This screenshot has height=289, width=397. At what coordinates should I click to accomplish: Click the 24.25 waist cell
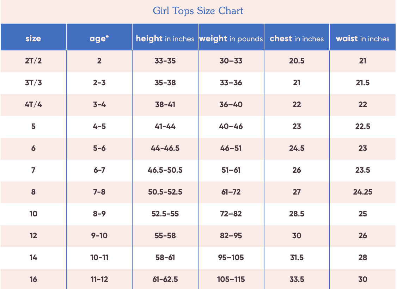[362, 192]
